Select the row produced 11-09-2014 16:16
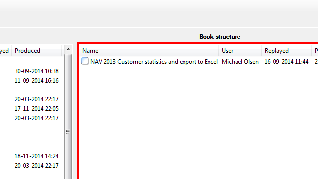The width and height of the screenshot is (318, 179). coord(36,81)
